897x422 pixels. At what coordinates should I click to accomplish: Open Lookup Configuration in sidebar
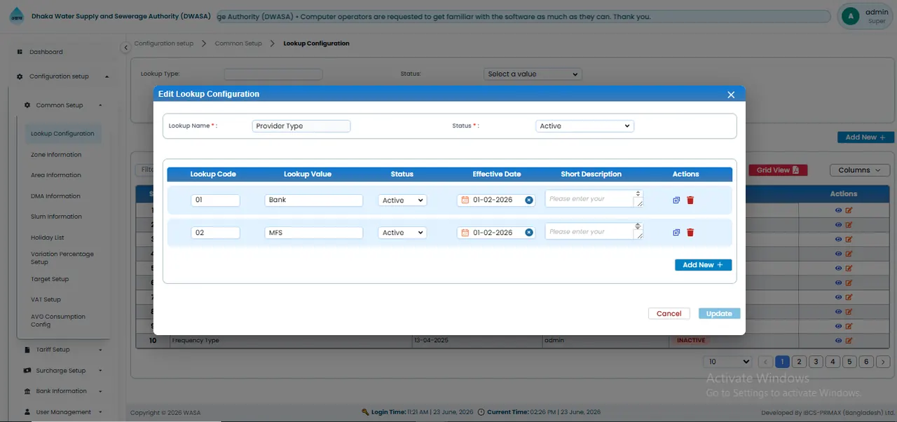(x=62, y=134)
